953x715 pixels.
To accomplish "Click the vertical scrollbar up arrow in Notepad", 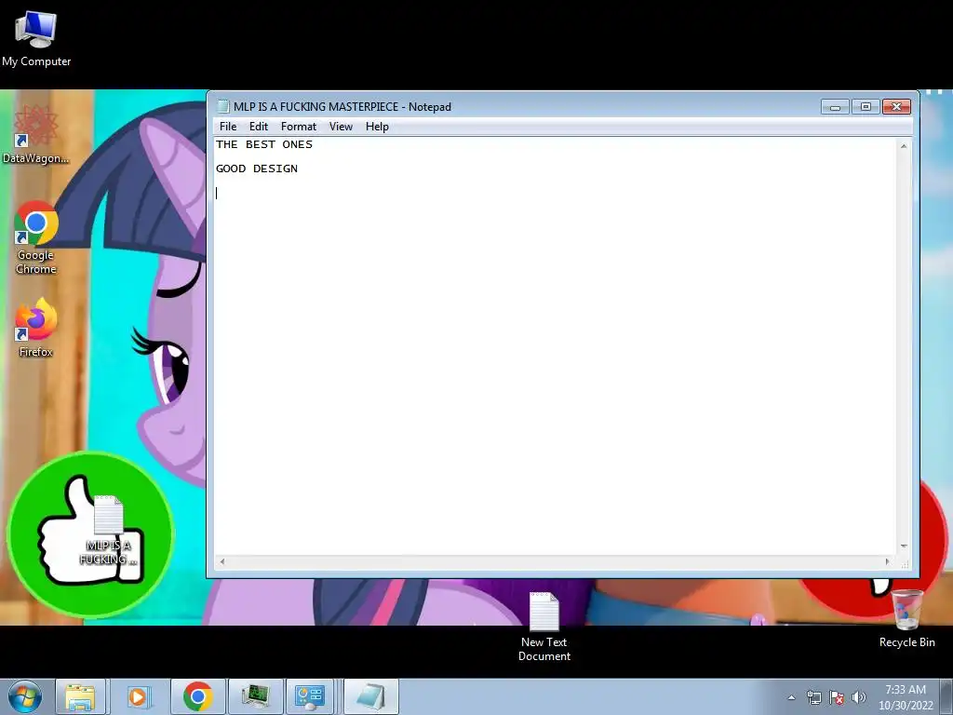I will 904,146.
